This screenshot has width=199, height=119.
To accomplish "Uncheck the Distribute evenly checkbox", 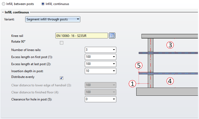I will [x=61, y=78].
